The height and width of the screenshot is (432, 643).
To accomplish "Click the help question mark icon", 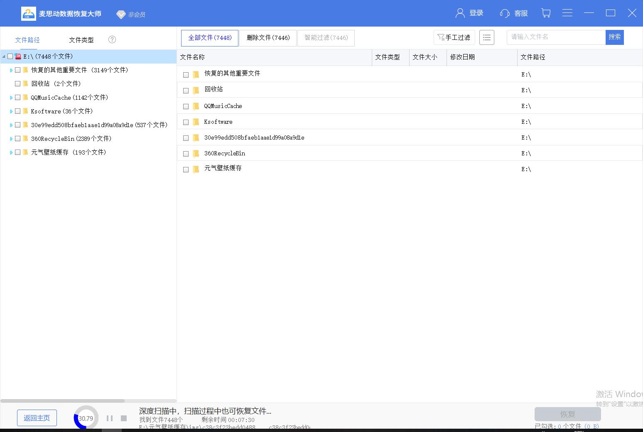I will pyautogui.click(x=112, y=39).
